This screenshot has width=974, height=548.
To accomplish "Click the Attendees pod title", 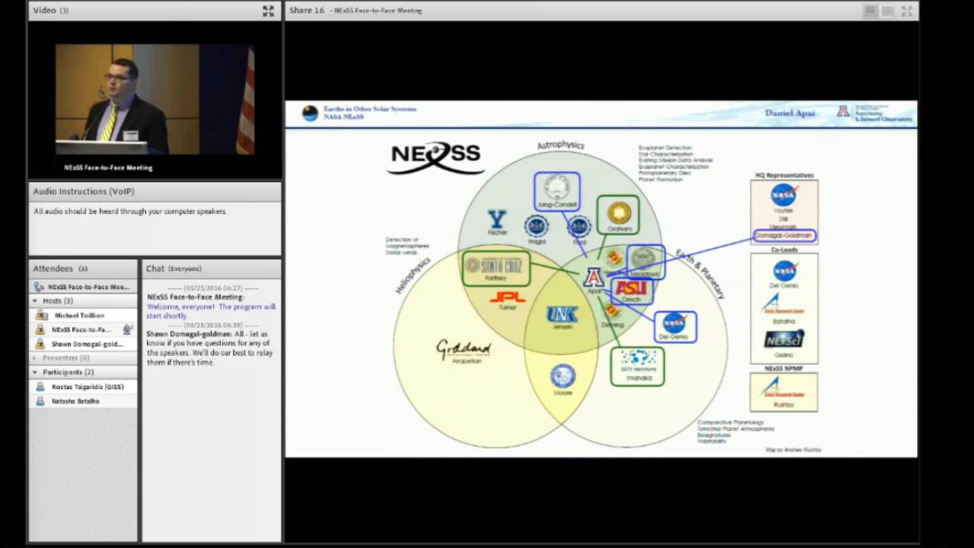I will tap(60, 269).
